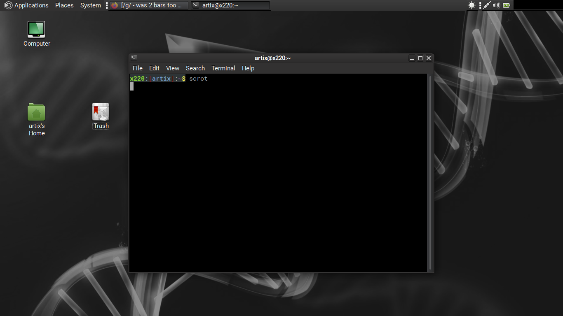Select the artix's Home folder icon

37,120
